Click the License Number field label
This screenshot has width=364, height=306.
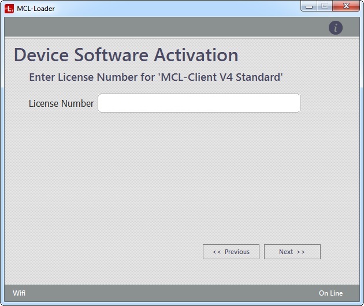pos(61,104)
